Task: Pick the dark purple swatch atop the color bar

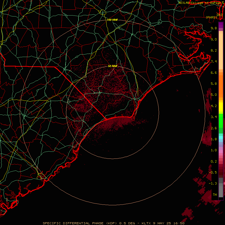Action: 221,25
